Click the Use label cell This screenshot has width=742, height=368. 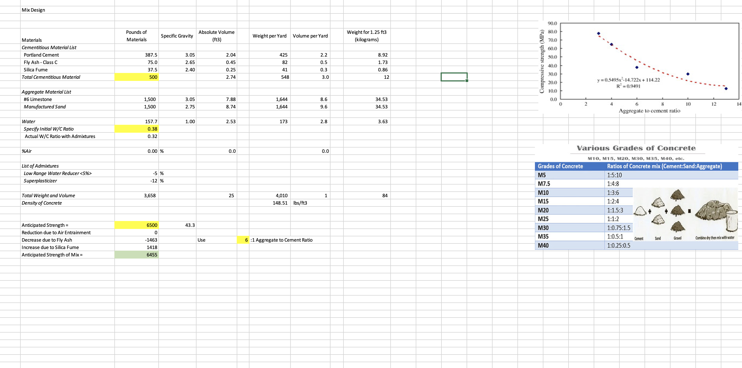(217, 240)
